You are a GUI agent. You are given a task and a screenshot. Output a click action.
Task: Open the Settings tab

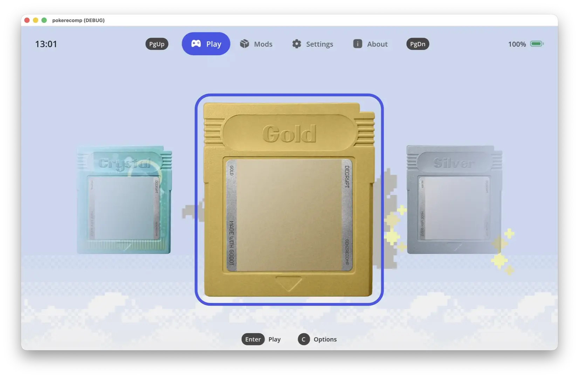tap(312, 44)
